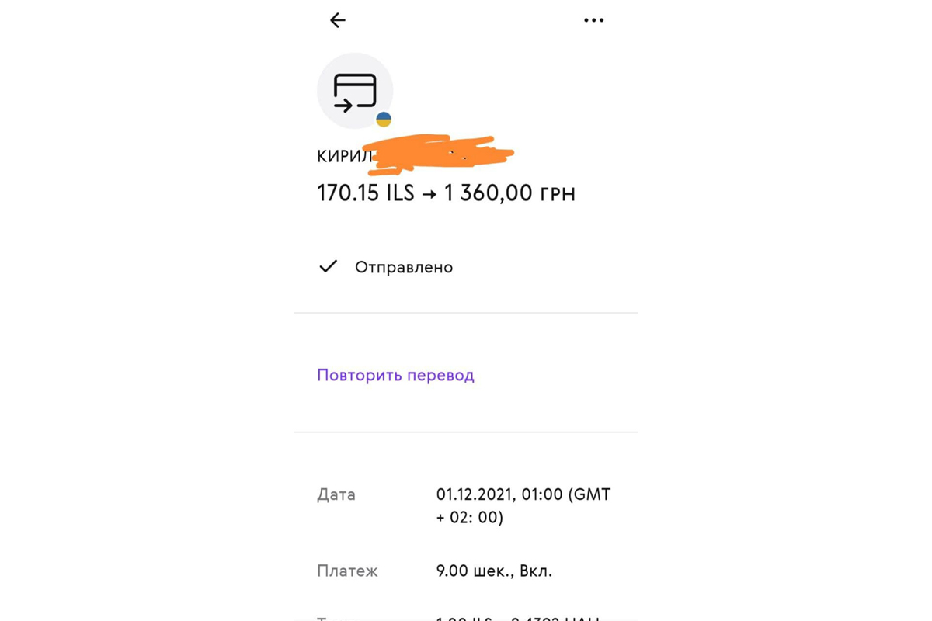Click the orange scribble hiding the surname
The width and height of the screenshot is (932, 621).
440,154
